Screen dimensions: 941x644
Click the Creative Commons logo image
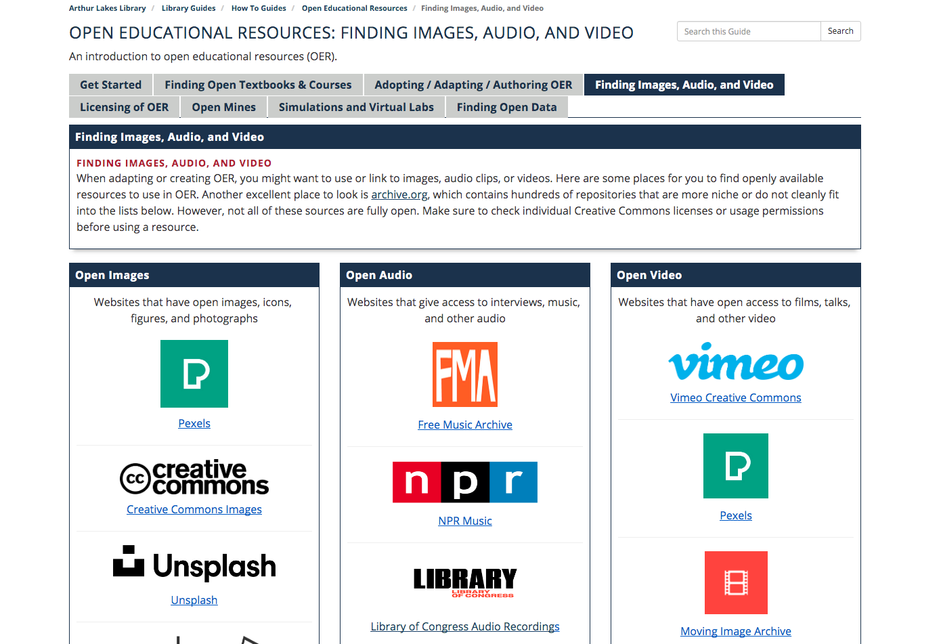click(194, 477)
